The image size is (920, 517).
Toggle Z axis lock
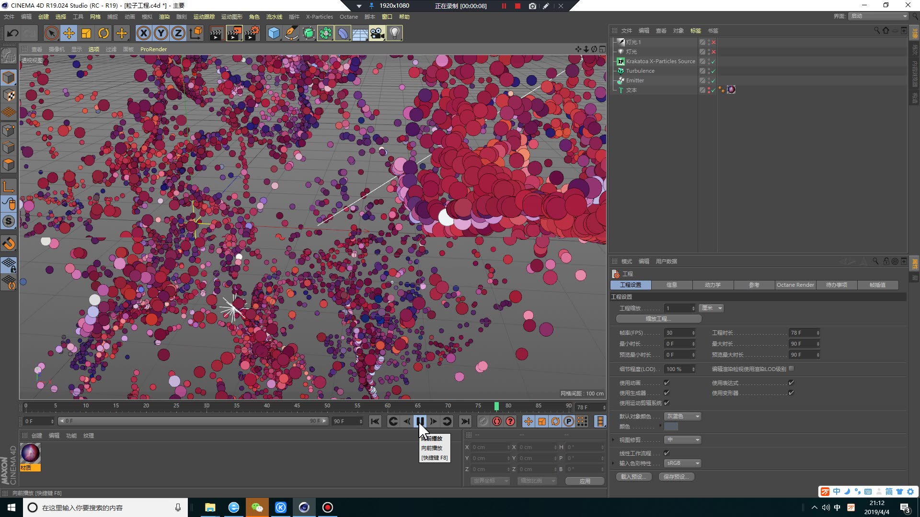click(178, 33)
